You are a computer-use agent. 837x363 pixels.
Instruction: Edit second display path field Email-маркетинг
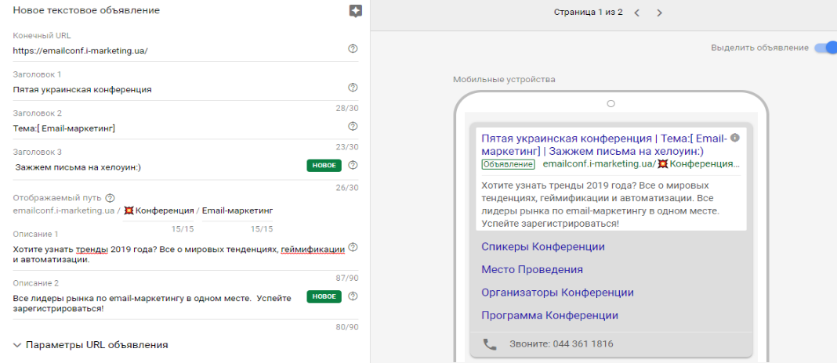(237, 210)
